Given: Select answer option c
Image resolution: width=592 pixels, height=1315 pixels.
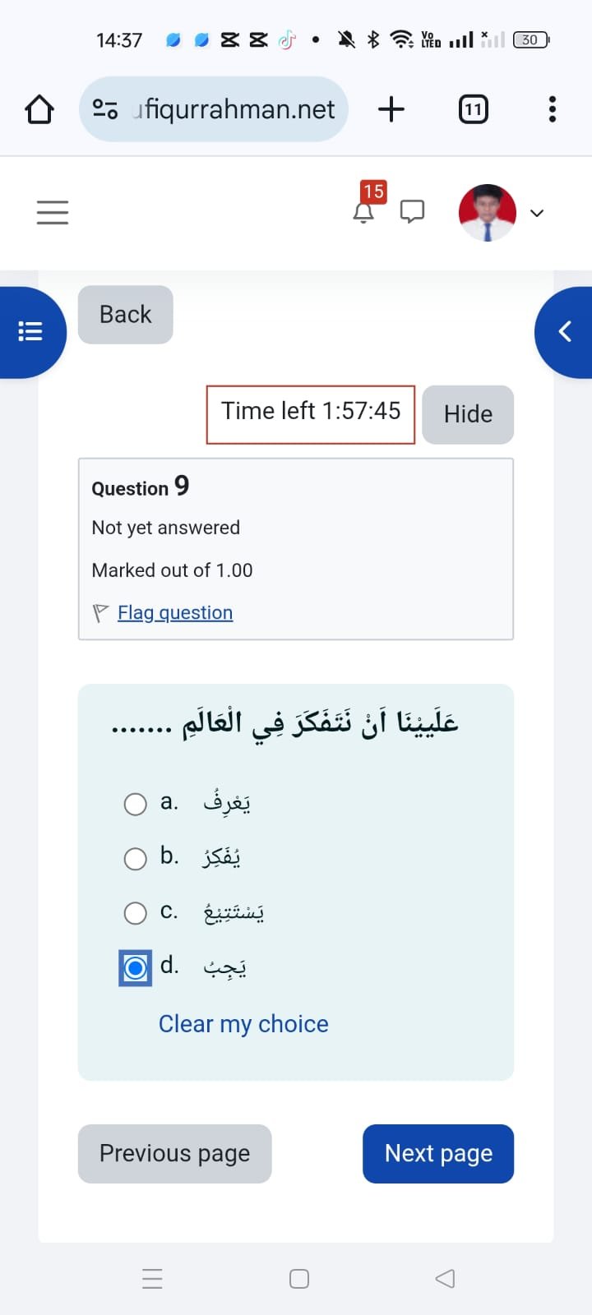Looking at the screenshot, I should (136, 913).
